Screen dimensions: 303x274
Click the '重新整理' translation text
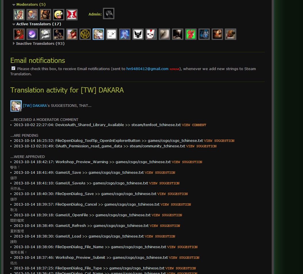pos(17,231)
